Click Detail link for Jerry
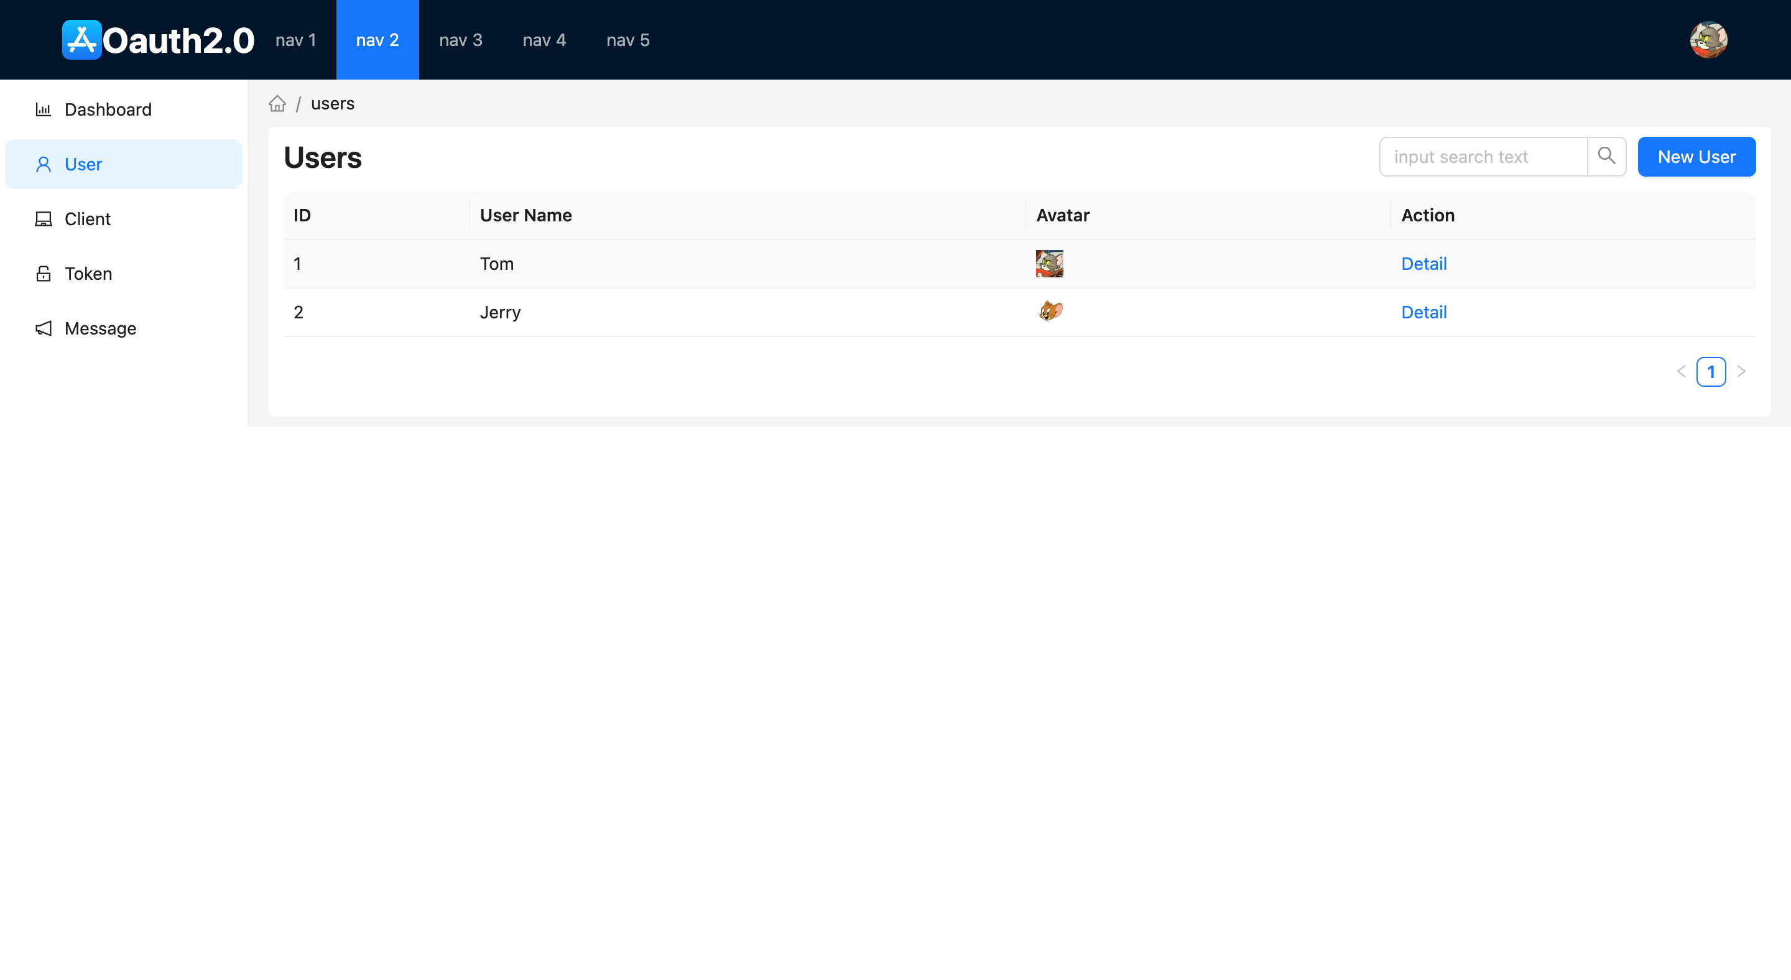The width and height of the screenshot is (1791, 980). pyautogui.click(x=1424, y=312)
